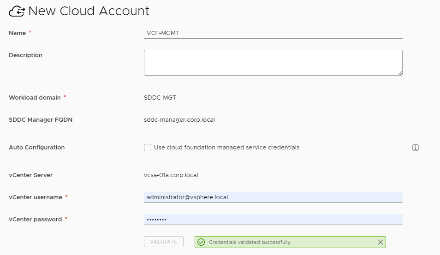
Task: Click the cloud account icon beside the title
Action: coord(17,12)
